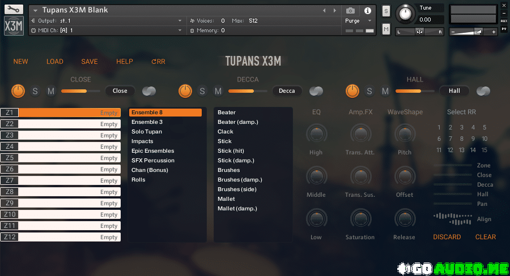
Task: Select zone Z1 row
Action: pyautogui.click(x=61, y=113)
